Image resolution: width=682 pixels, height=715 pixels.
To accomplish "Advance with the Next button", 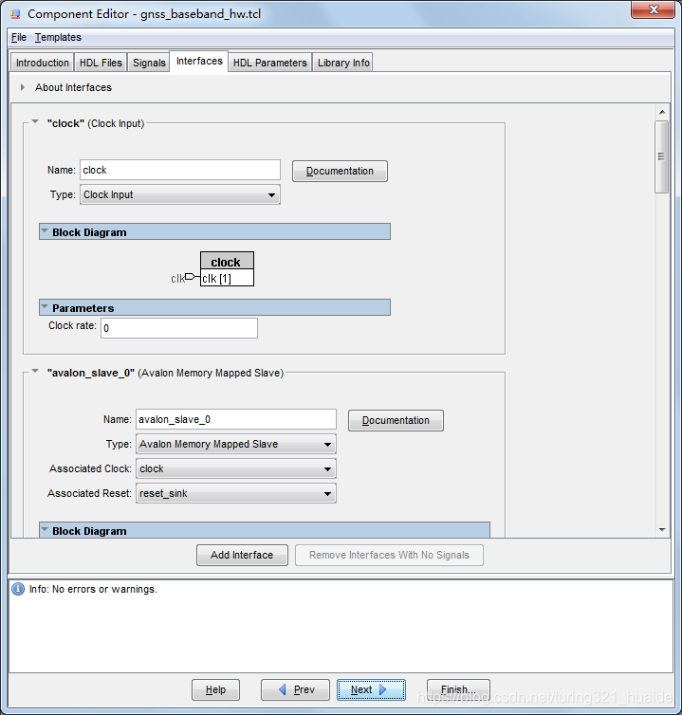I will point(371,690).
